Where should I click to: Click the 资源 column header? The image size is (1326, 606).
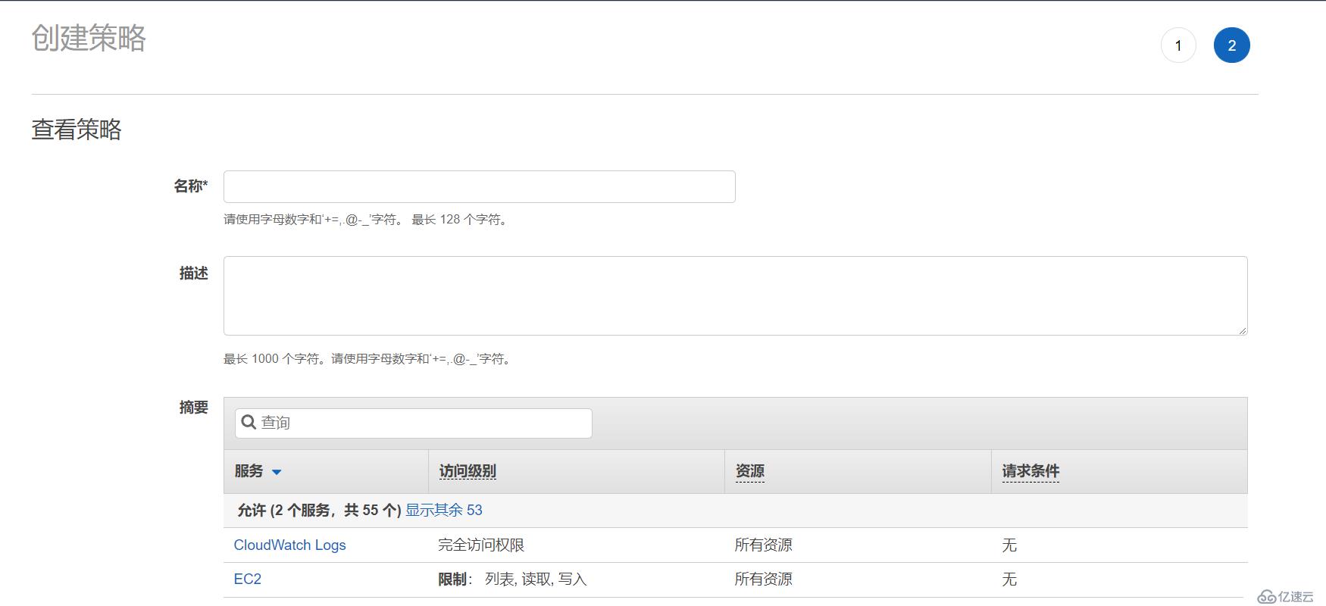click(x=750, y=471)
